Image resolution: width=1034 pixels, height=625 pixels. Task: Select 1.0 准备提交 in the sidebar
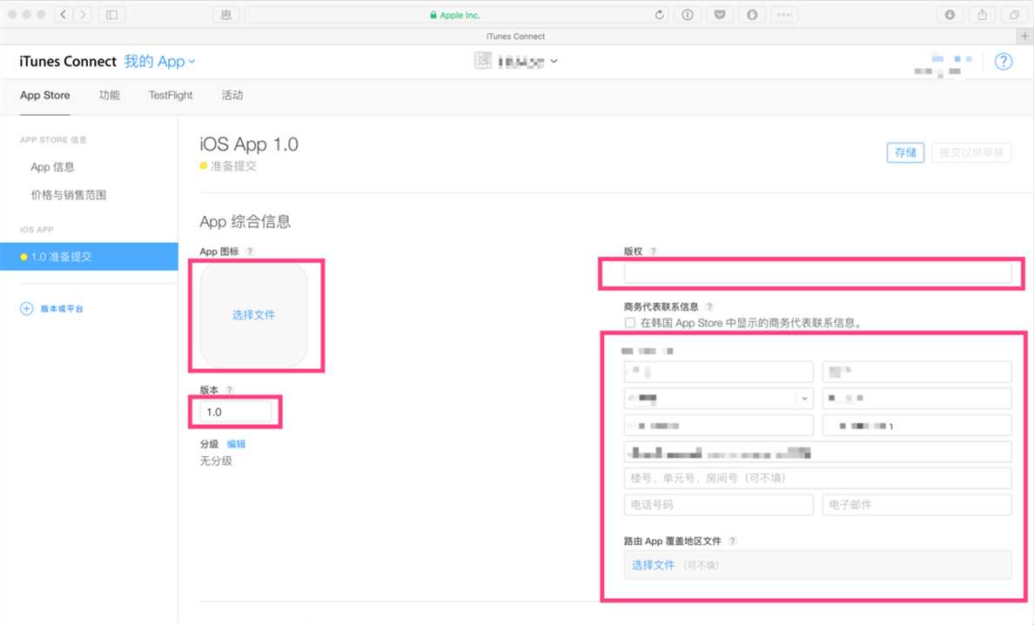click(x=89, y=257)
